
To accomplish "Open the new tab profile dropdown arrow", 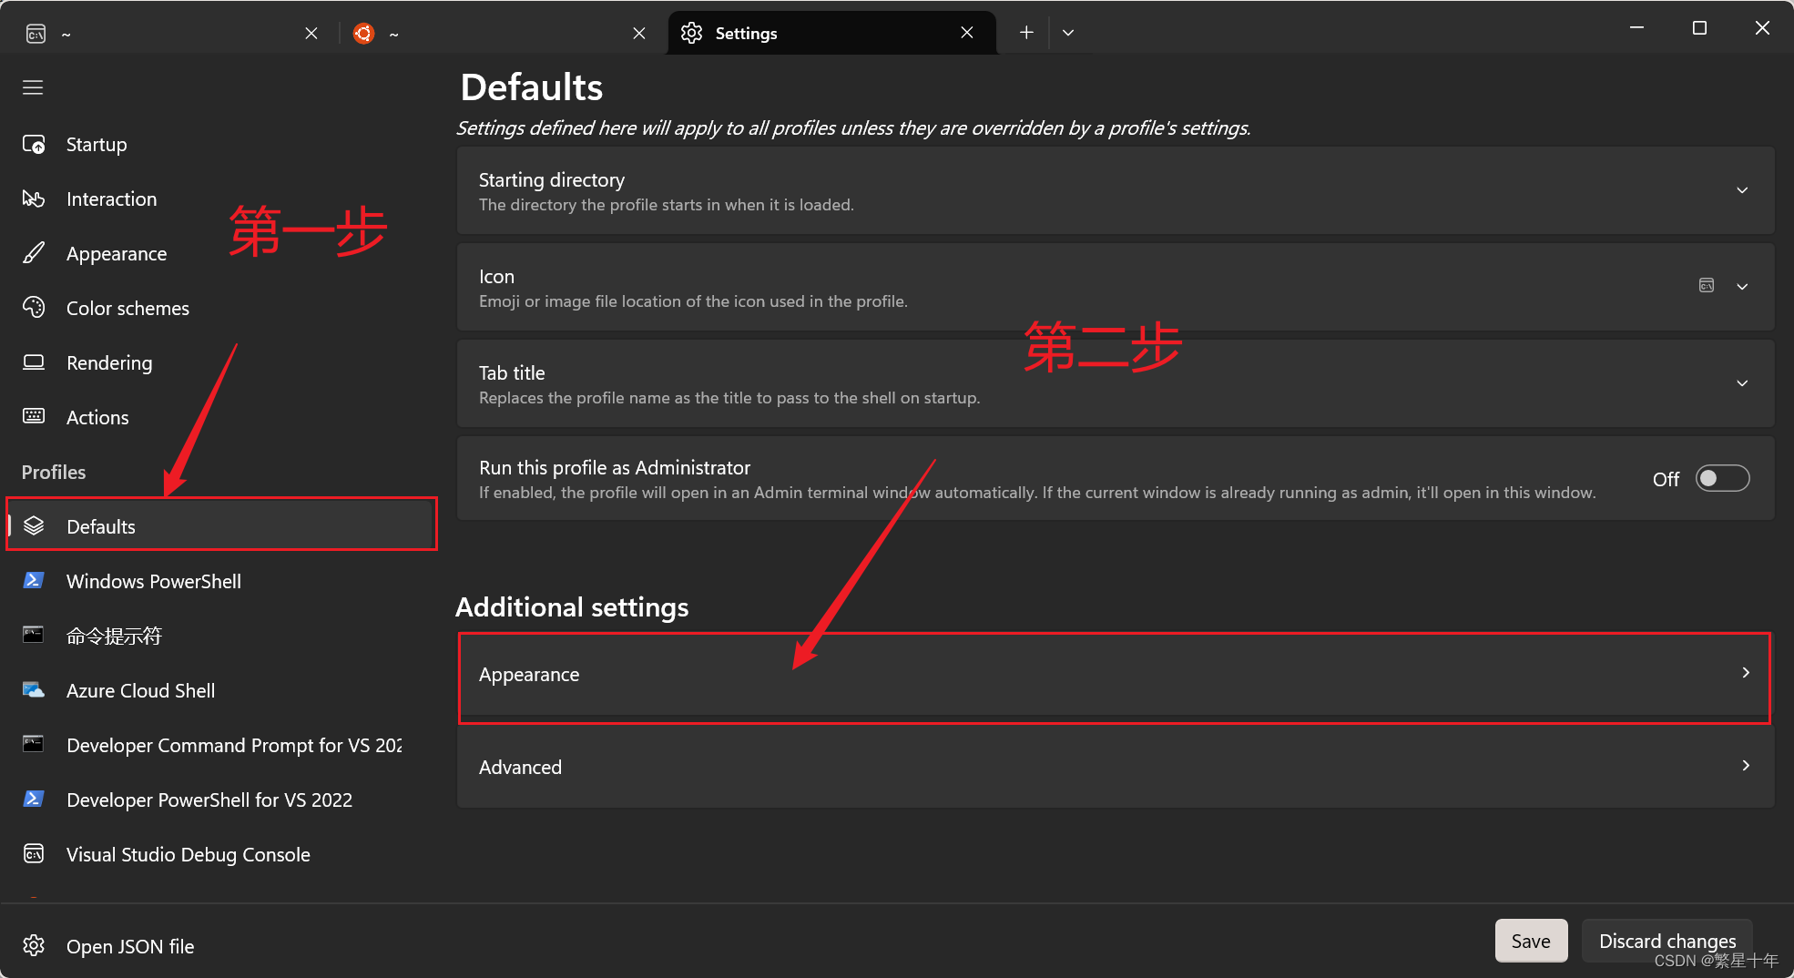I will [1068, 33].
